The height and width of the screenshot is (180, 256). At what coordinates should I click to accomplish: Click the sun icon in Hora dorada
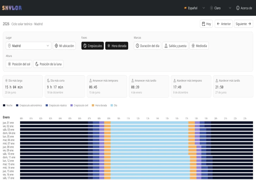pos(109,46)
